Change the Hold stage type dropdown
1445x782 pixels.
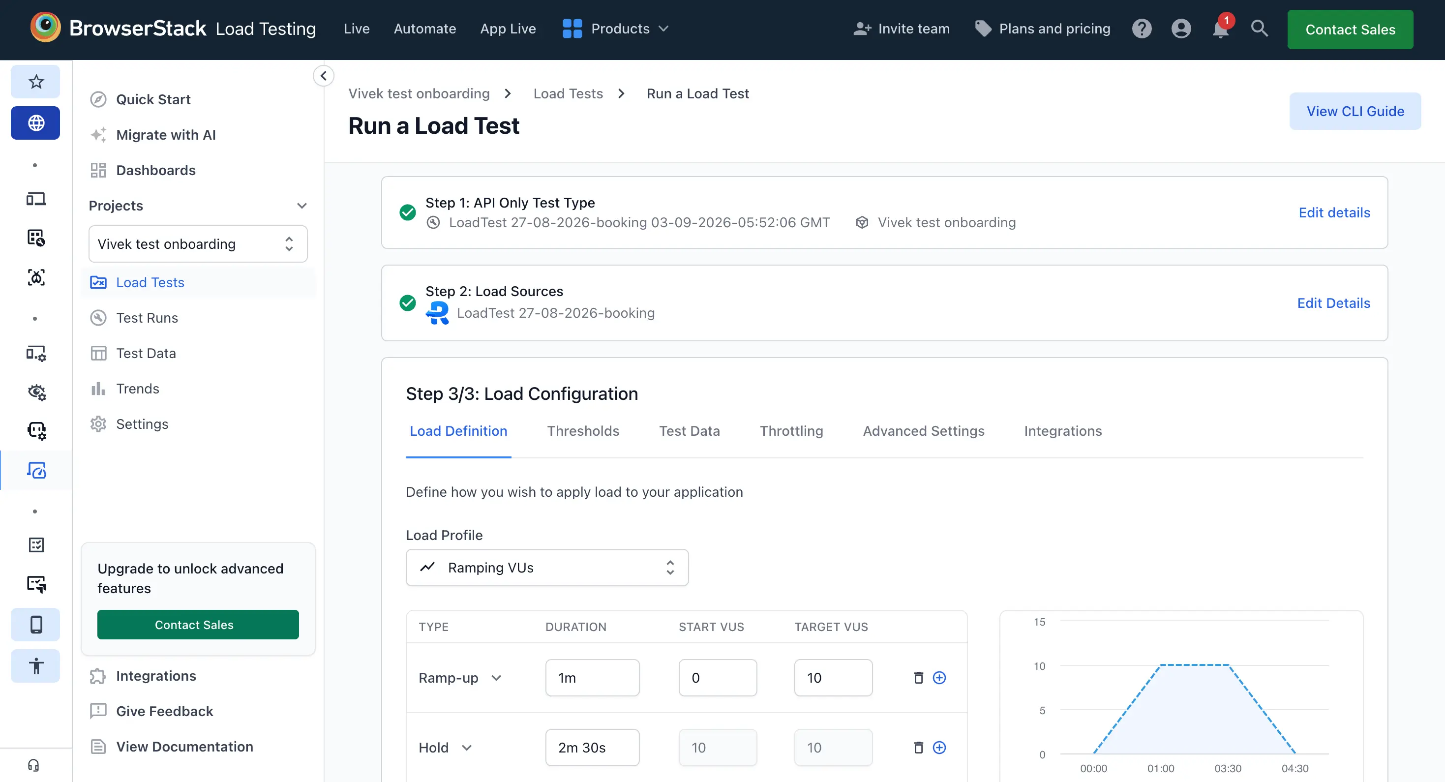click(446, 747)
